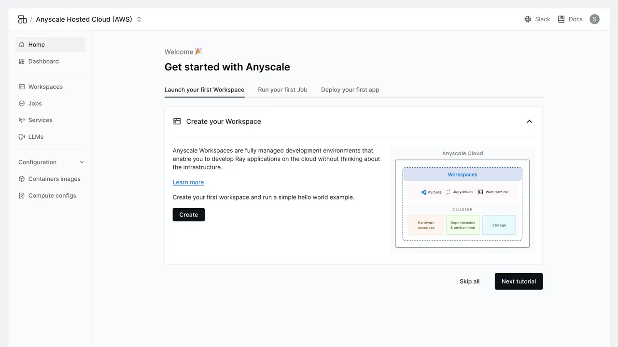This screenshot has width=618, height=347.
Task: Click Dependencies & environment box in diagram
Action: pyautogui.click(x=463, y=225)
